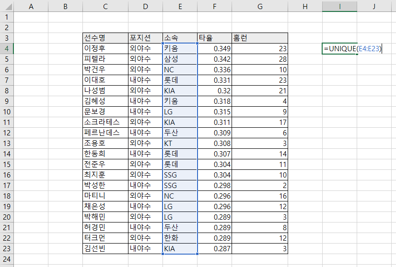Click batting average cell 0.32
Viewport: 396px width, 267px height.
tap(214, 91)
